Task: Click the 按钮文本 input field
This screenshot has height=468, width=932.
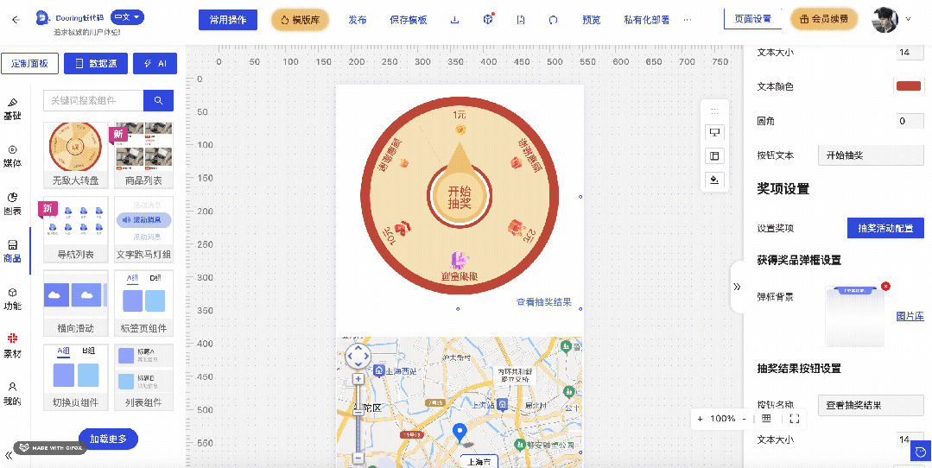Action: (871, 155)
